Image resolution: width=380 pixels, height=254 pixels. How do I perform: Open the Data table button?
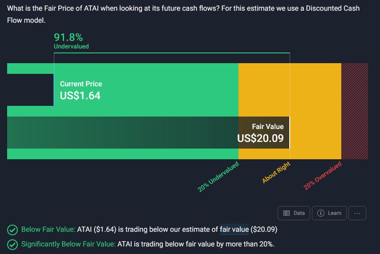click(x=294, y=213)
